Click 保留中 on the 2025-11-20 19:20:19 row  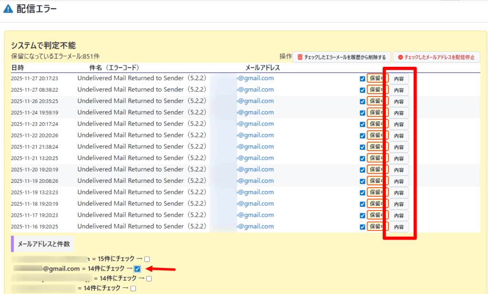(377, 169)
